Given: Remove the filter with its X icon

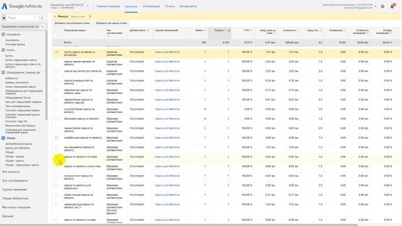Looking at the screenshot, I should click(90, 16).
